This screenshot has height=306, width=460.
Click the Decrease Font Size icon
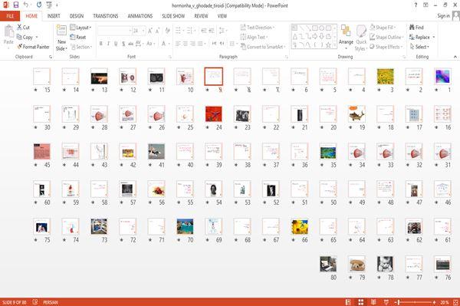click(x=157, y=31)
